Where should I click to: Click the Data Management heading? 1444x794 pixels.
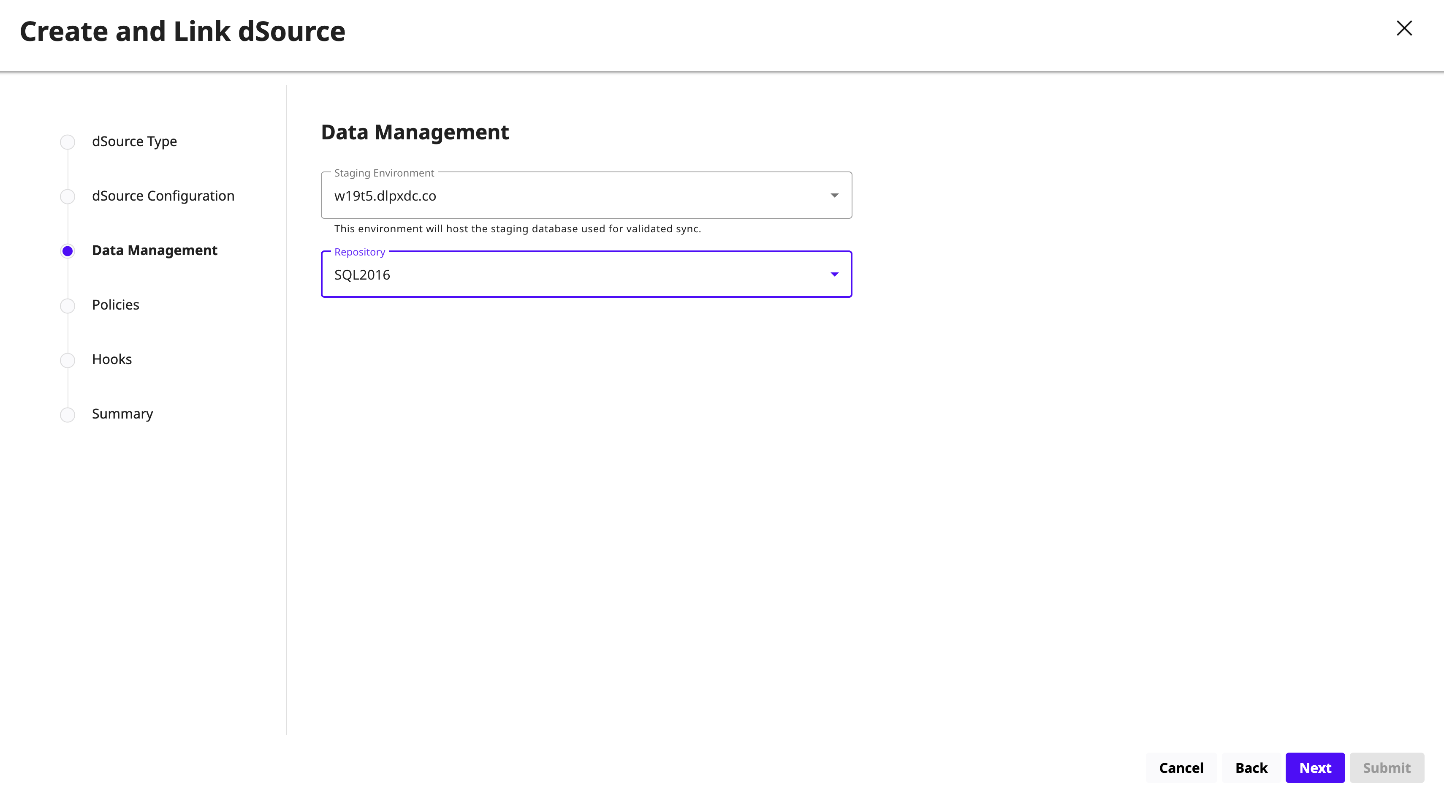pos(415,132)
